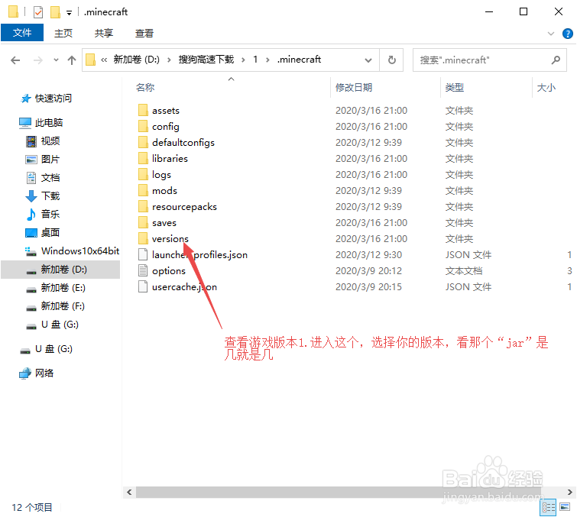
Task: Open 桌面 in the navigation pane
Action: (x=50, y=232)
